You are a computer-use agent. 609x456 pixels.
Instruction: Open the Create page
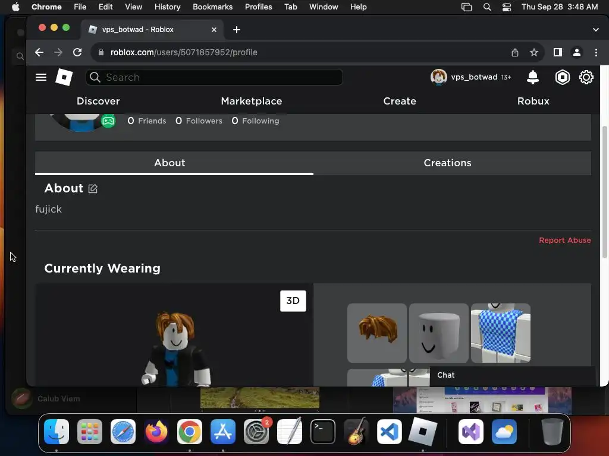pos(399,101)
